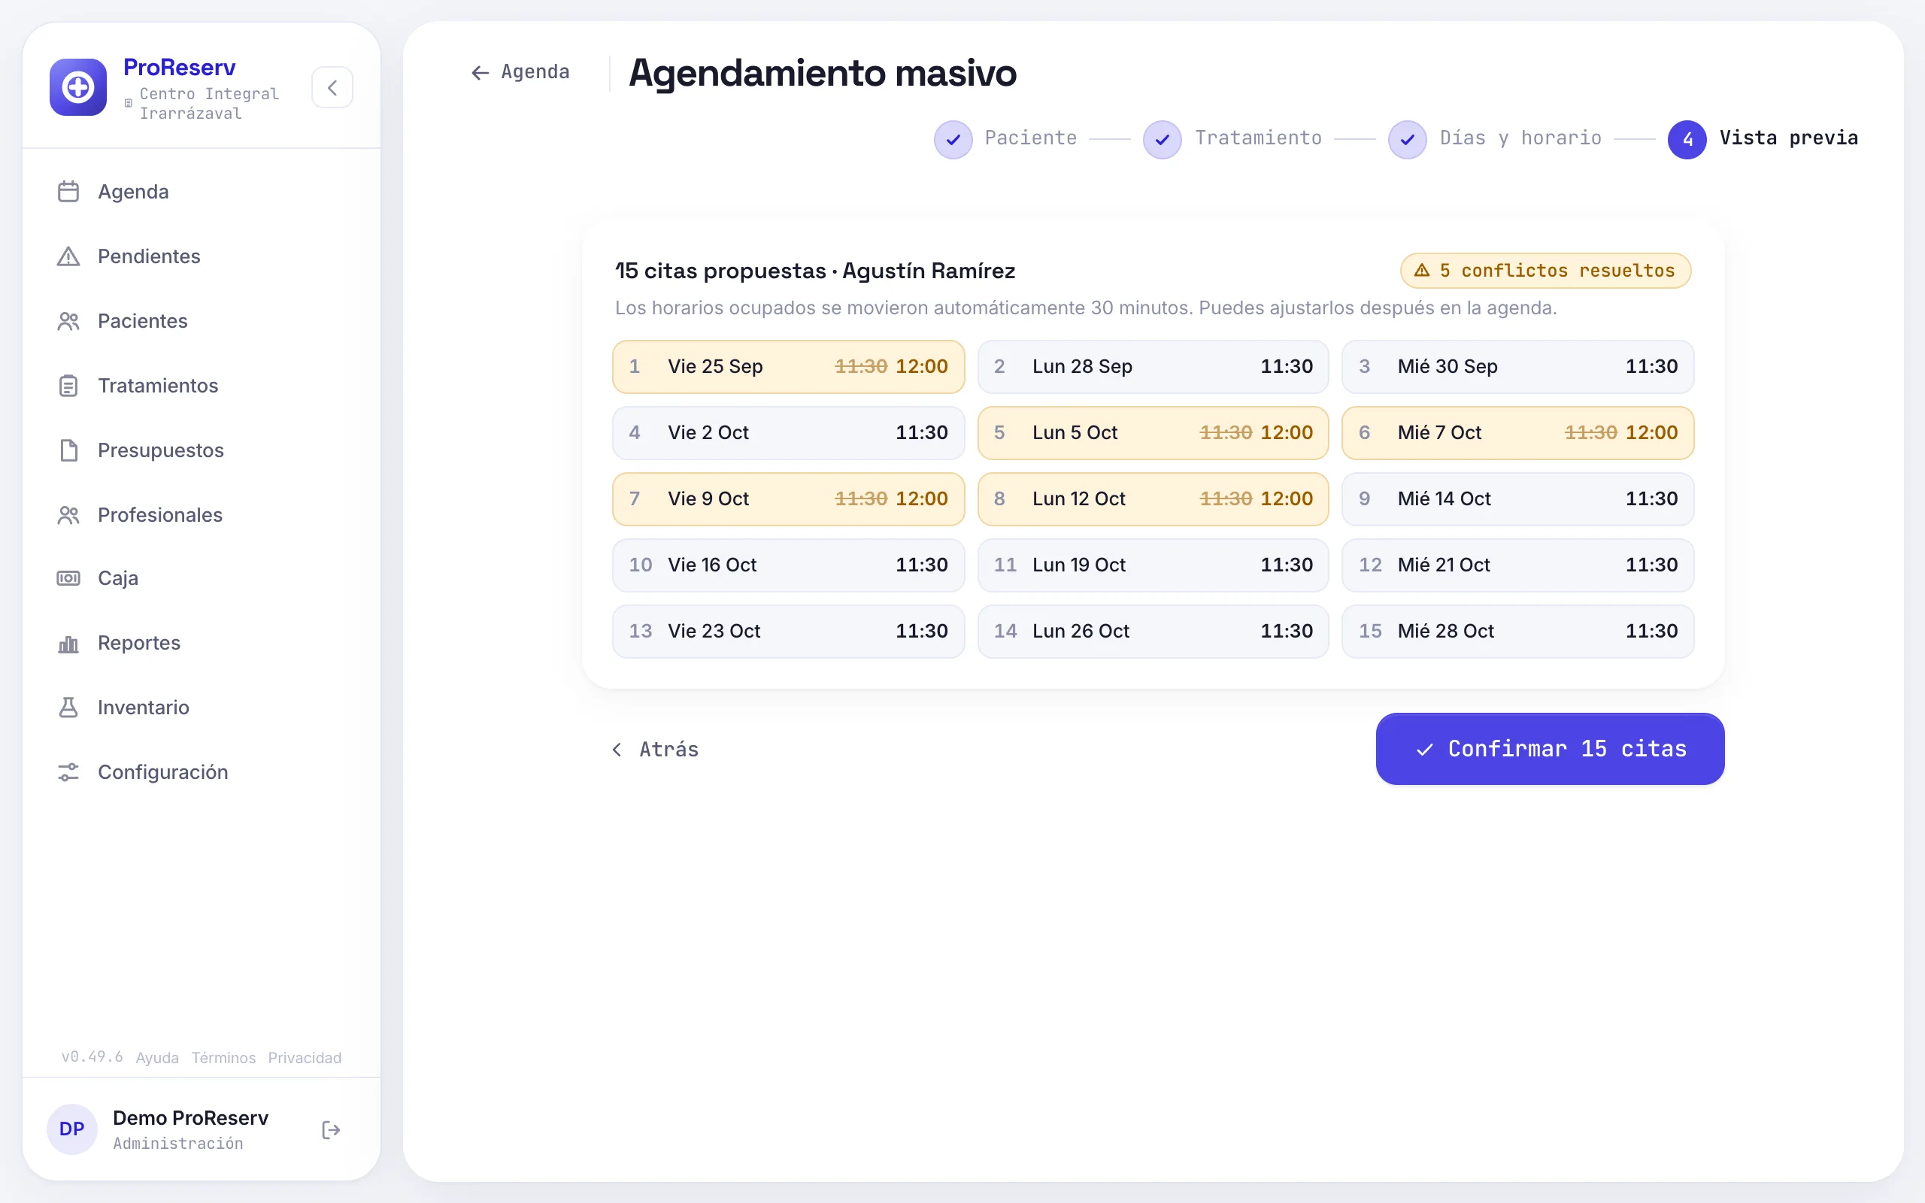Open Presupuestos document icon

[x=68, y=450]
